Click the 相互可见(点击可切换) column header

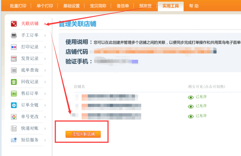coord(207,87)
